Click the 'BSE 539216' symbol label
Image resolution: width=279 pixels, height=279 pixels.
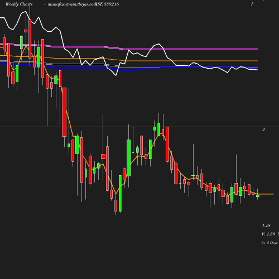107,4
